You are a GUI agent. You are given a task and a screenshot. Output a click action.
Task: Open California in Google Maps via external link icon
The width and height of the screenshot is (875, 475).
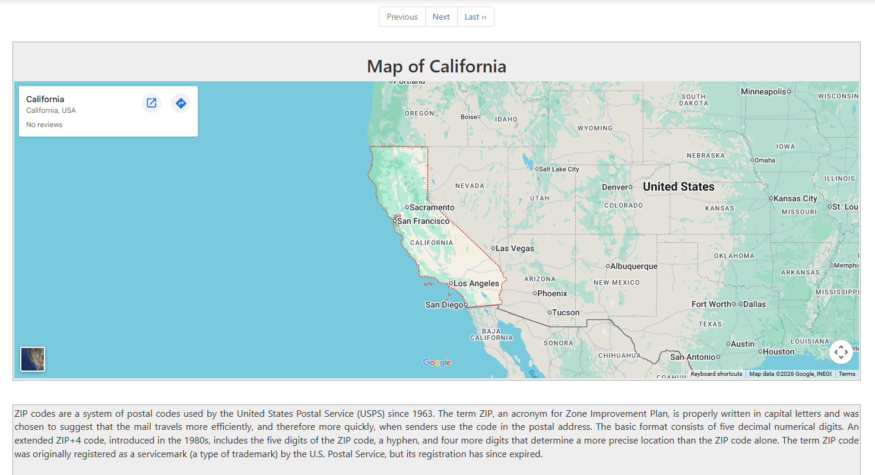tap(151, 103)
